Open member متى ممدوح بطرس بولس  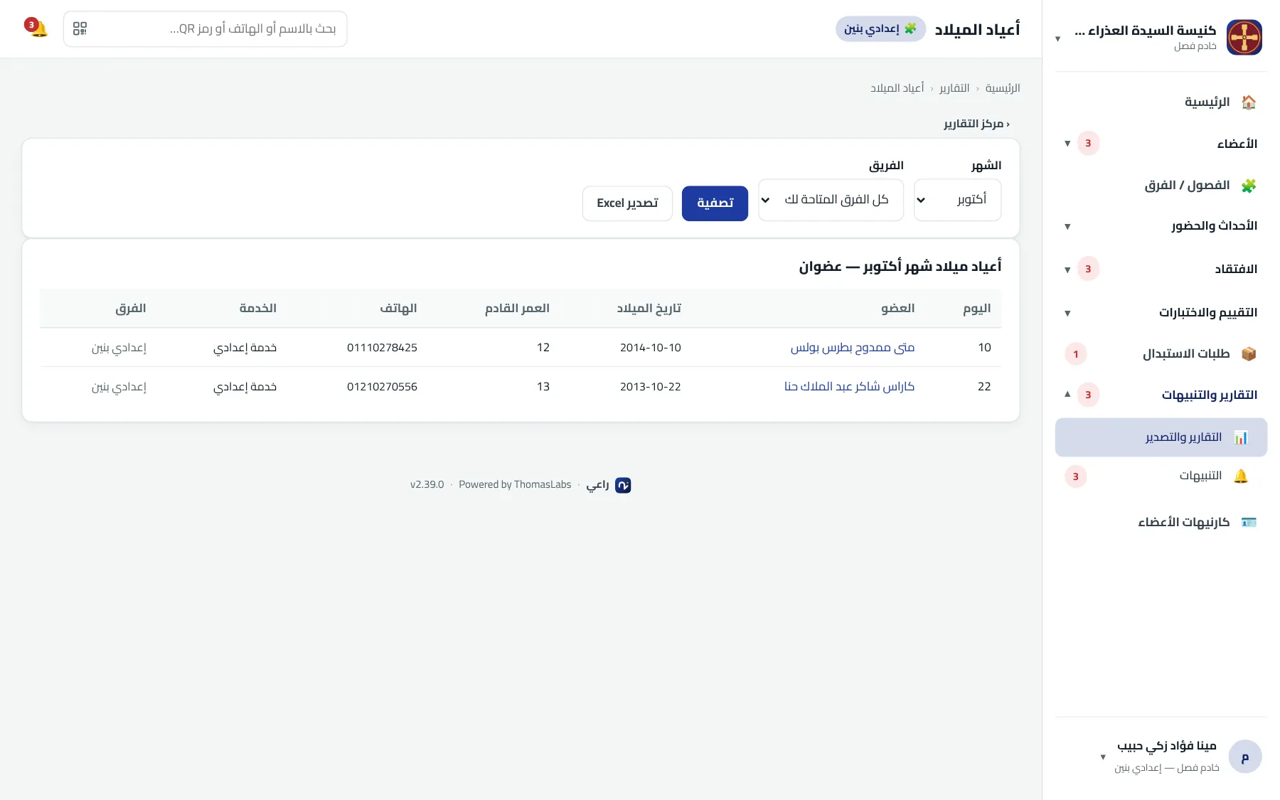click(852, 348)
